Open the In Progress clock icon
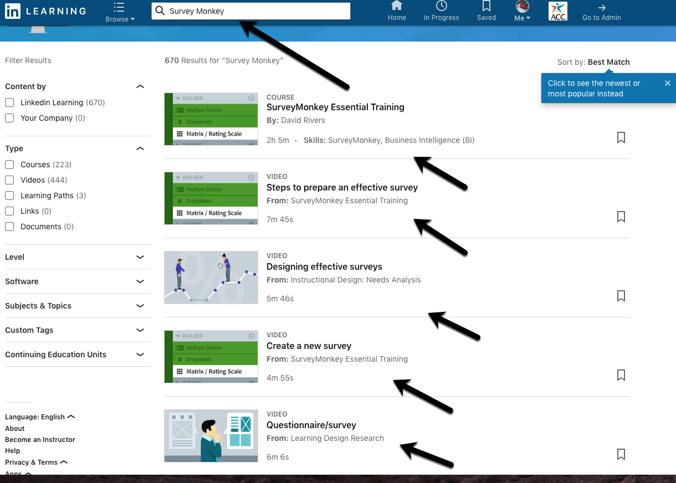676x483 pixels. coord(441,6)
